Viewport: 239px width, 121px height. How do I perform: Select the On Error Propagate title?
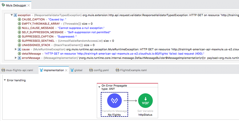click(114, 86)
